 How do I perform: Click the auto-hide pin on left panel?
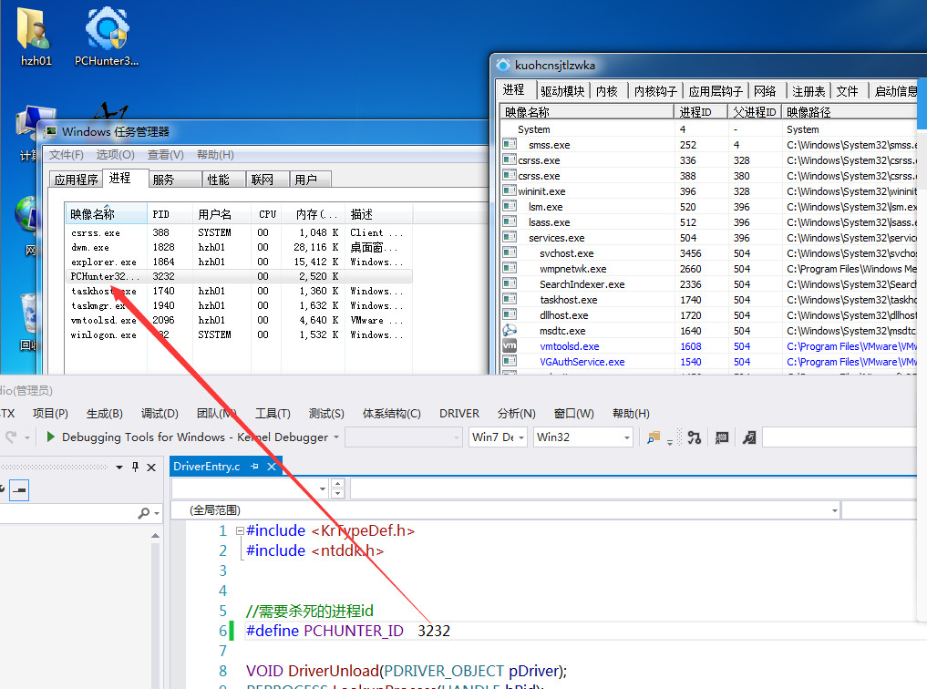[135, 467]
